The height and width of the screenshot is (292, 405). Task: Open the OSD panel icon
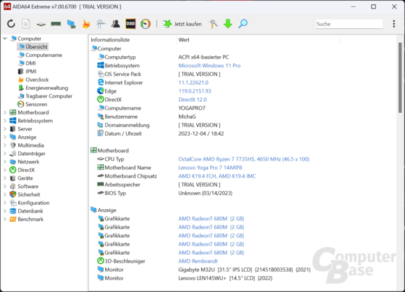(130, 24)
